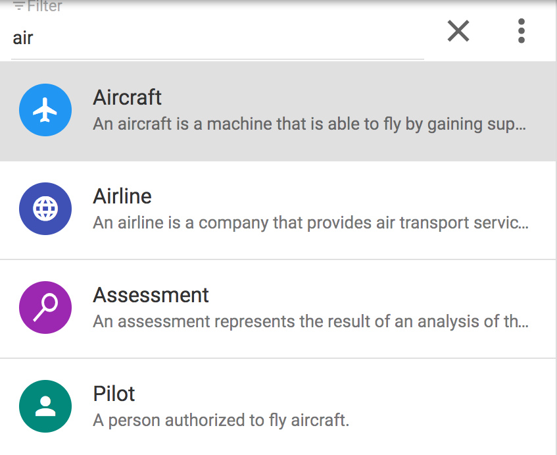Expand the truncated Aircraft description ellipsis
Image resolution: width=557 pixels, height=455 pixels.
click(x=521, y=125)
